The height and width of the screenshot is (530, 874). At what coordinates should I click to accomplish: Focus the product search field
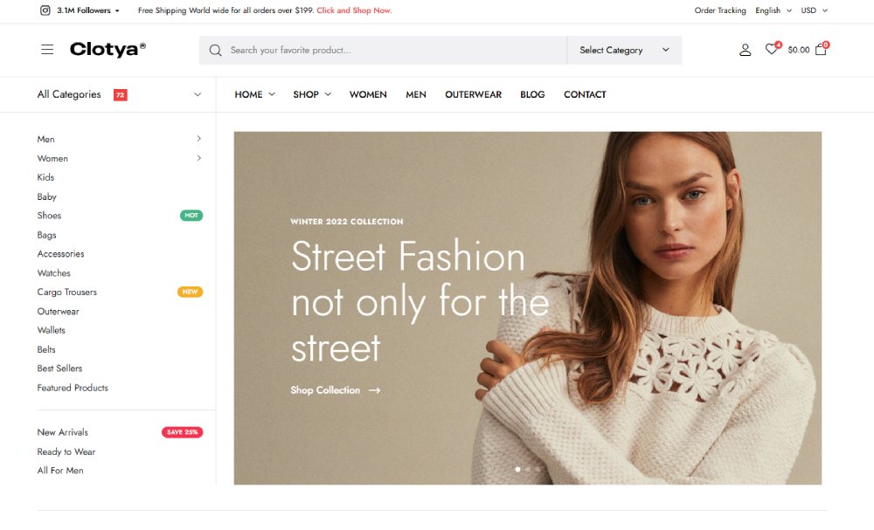pos(393,51)
